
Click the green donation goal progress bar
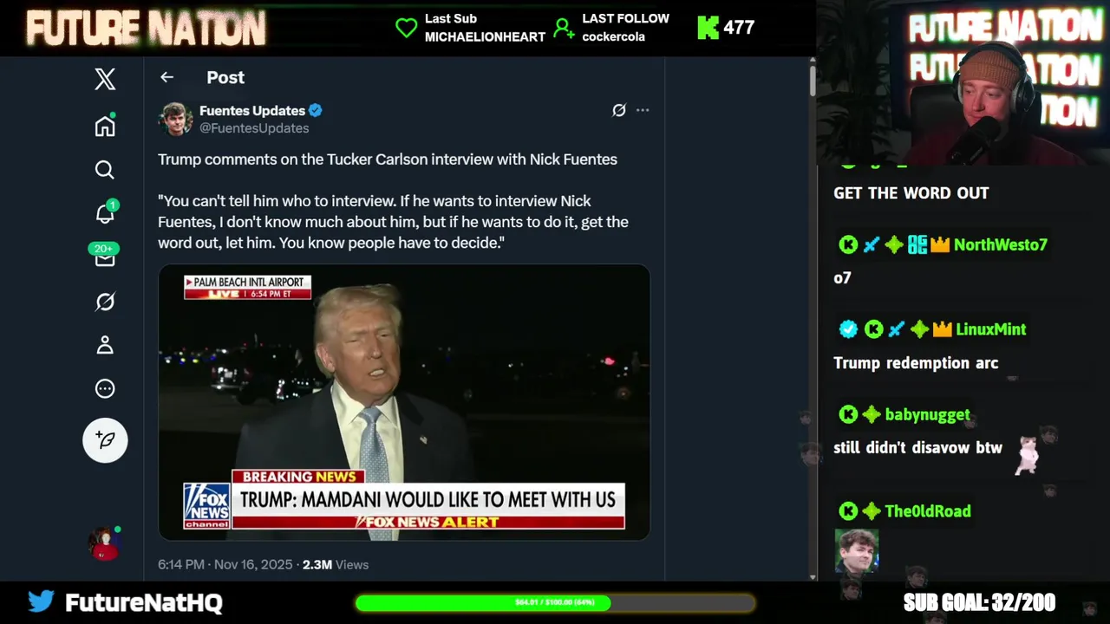click(x=555, y=602)
